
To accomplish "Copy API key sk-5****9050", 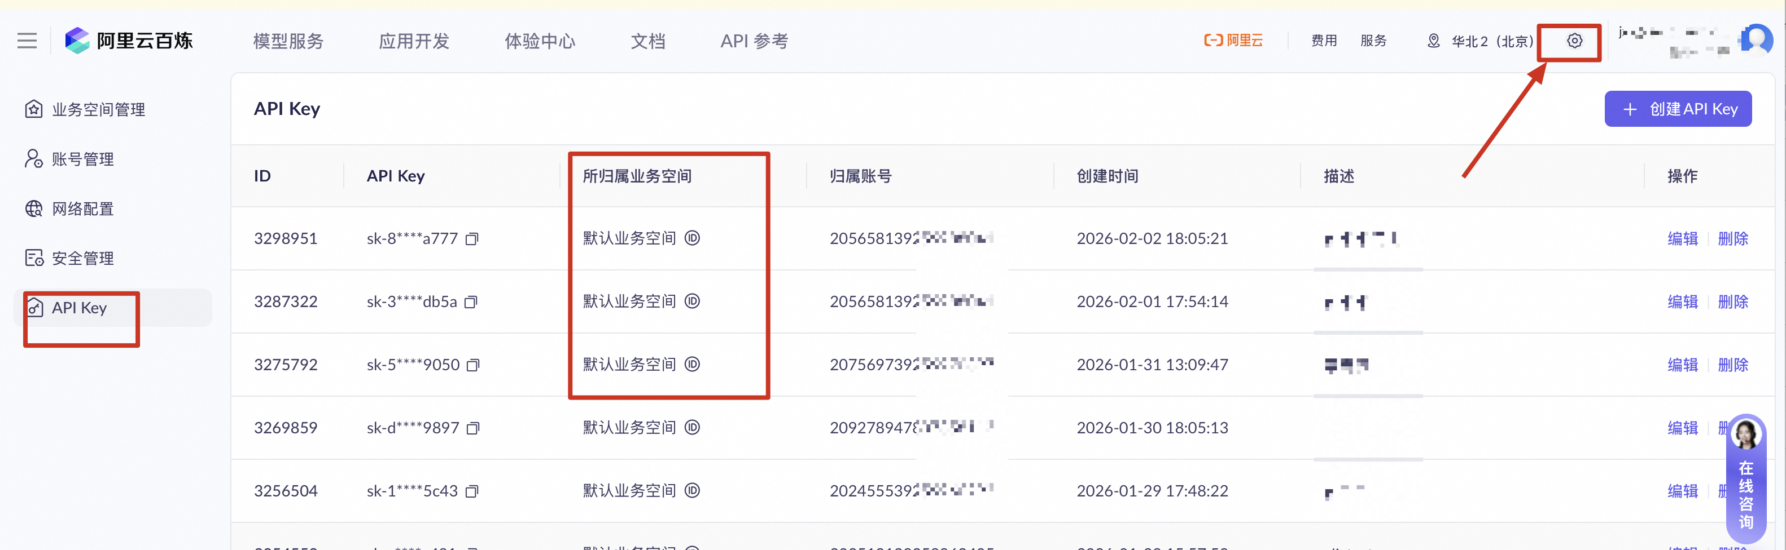I will (474, 365).
